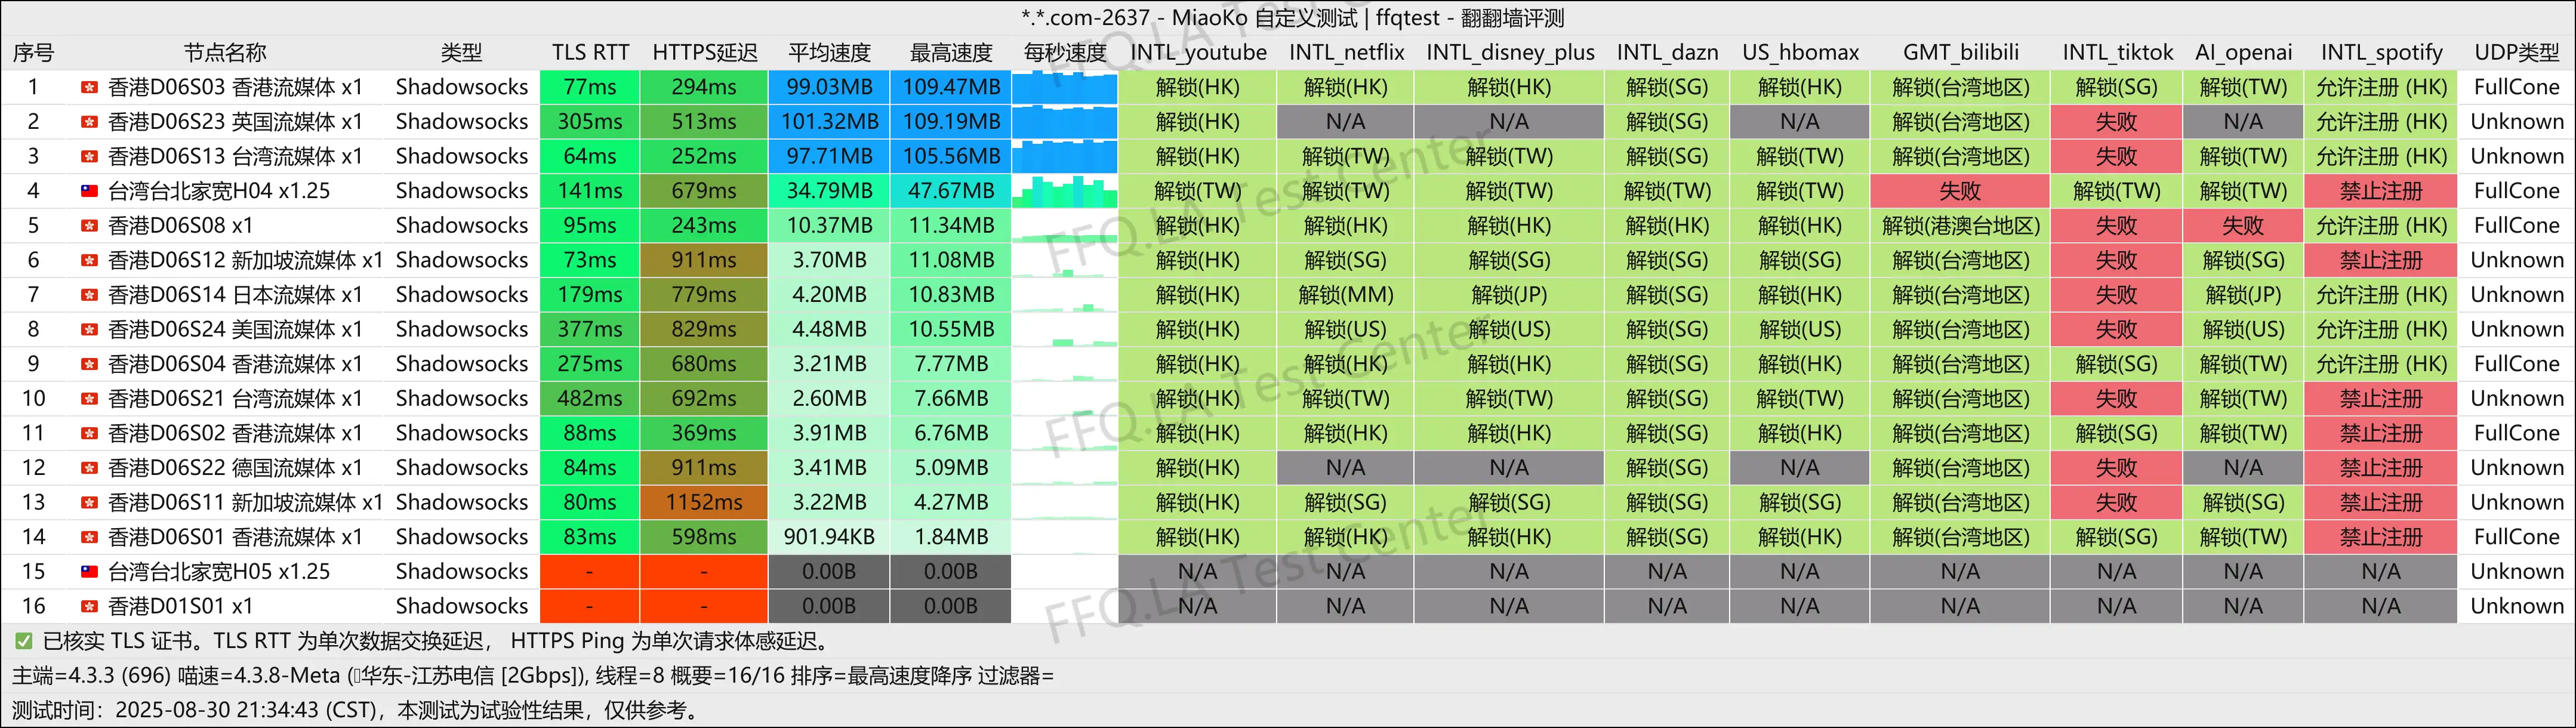Screen dimensions: 2576x728
Task: Click the 最高速度 column header
Action: coord(951,53)
